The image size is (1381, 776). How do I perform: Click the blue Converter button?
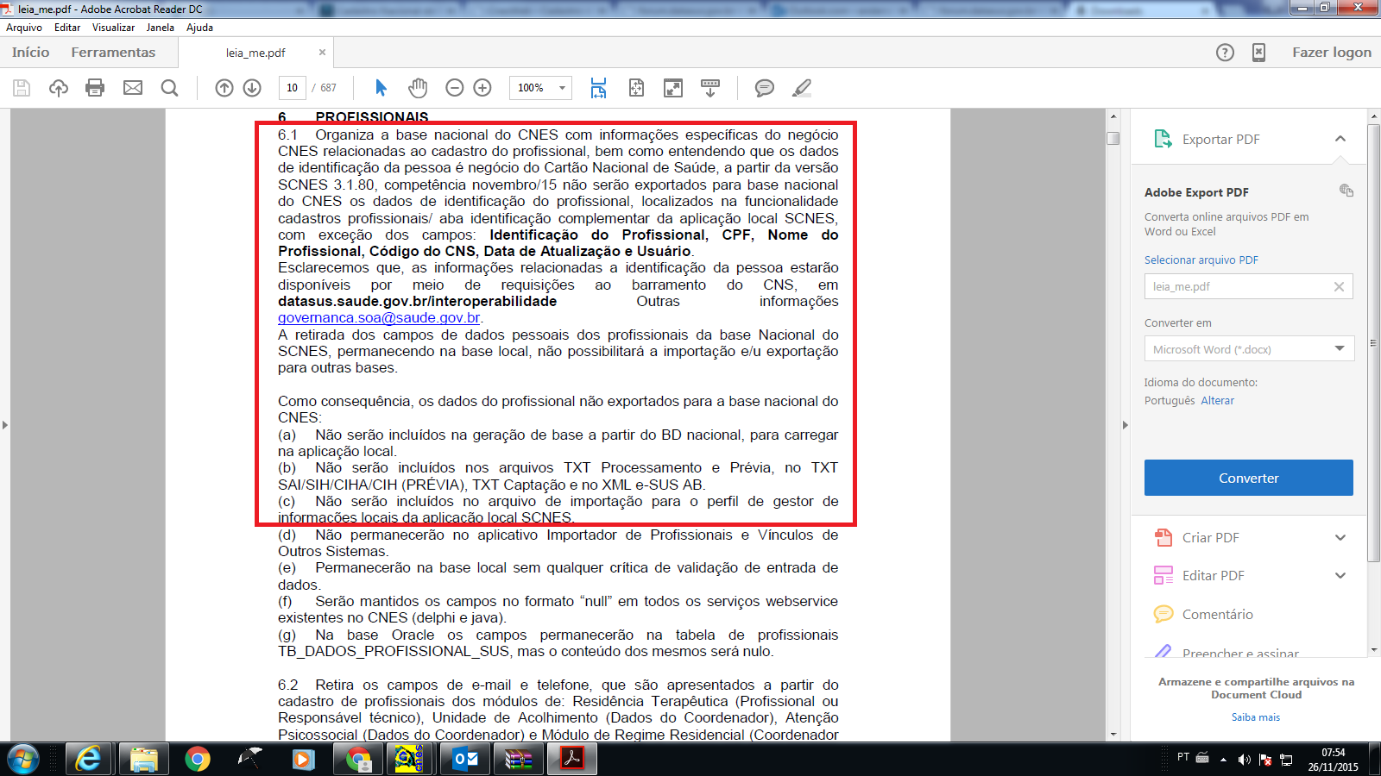point(1248,477)
